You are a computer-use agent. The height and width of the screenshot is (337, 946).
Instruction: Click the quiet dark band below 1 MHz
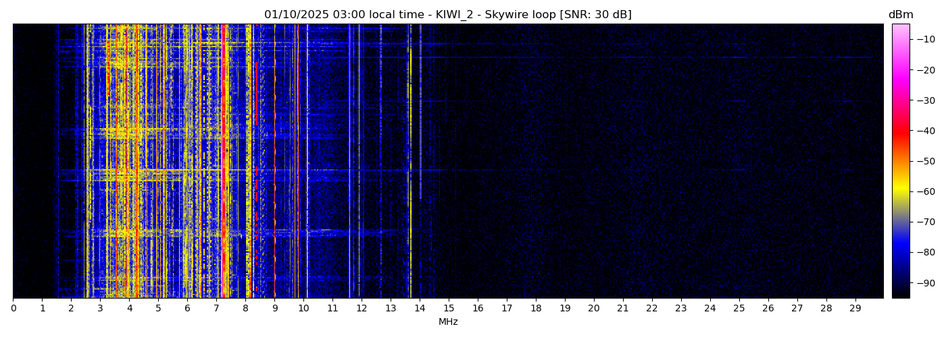[x=30, y=162]
